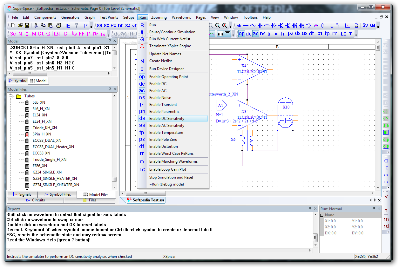Create a new file with blank page icon
Image resolution: width=399 pixels, height=268 pixels.
(x=13, y=25)
